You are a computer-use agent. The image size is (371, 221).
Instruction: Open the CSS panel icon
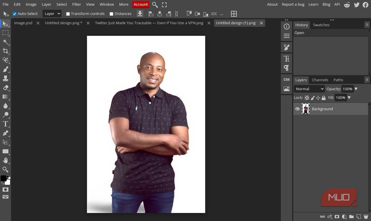click(x=286, y=80)
